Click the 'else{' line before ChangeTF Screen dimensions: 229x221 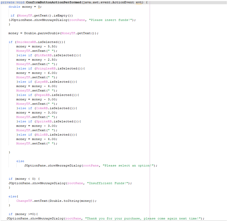click(x=13, y=197)
